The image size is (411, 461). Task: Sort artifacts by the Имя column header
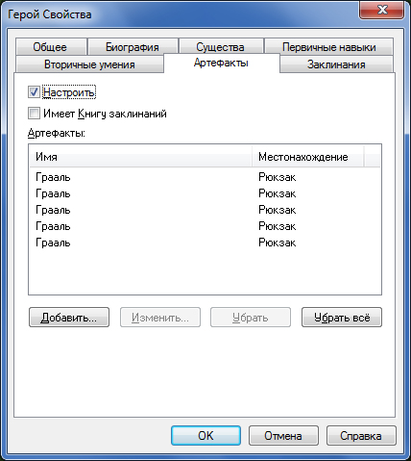tap(140, 157)
